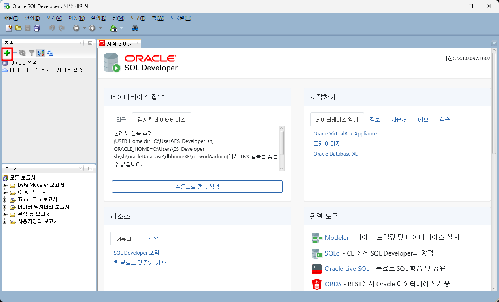Screen dimensions: 499x302
Task: Switch to the 자습서 tab
Action: pyautogui.click(x=399, y=120)
